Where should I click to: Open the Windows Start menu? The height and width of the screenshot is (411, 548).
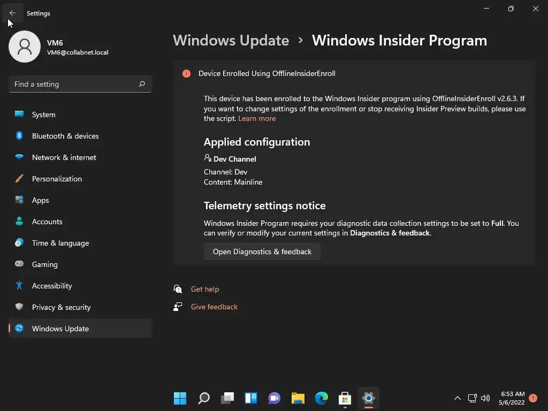[x=180, y=398]
